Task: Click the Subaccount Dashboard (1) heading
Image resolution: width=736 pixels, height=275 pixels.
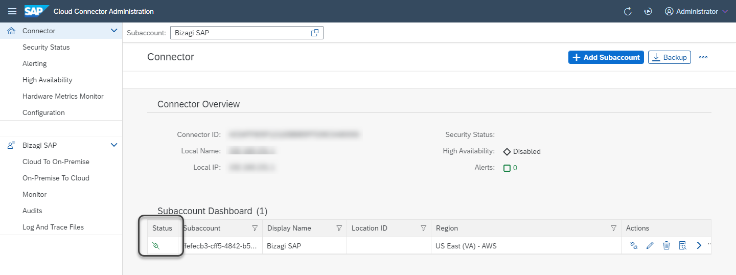Action: click(212, 211)
